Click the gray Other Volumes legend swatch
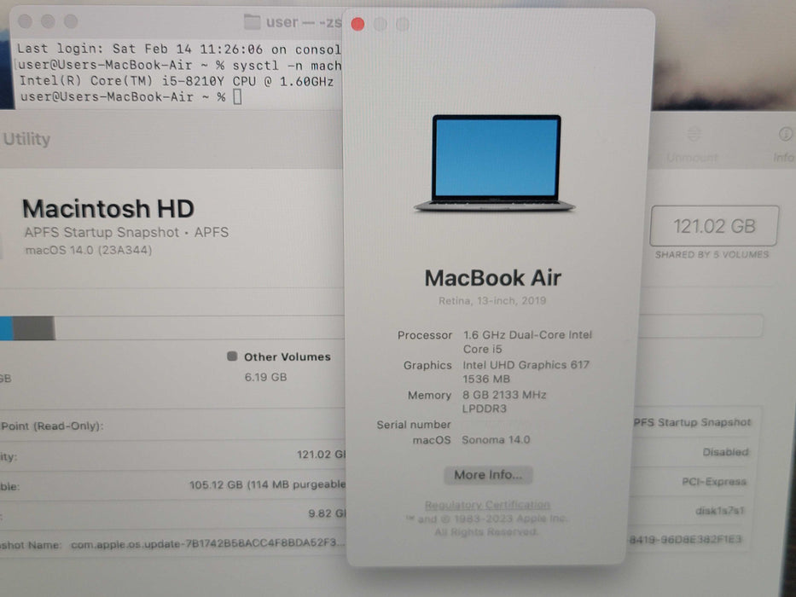The width and height of the screenshot is (796, 597). [232, 356]
